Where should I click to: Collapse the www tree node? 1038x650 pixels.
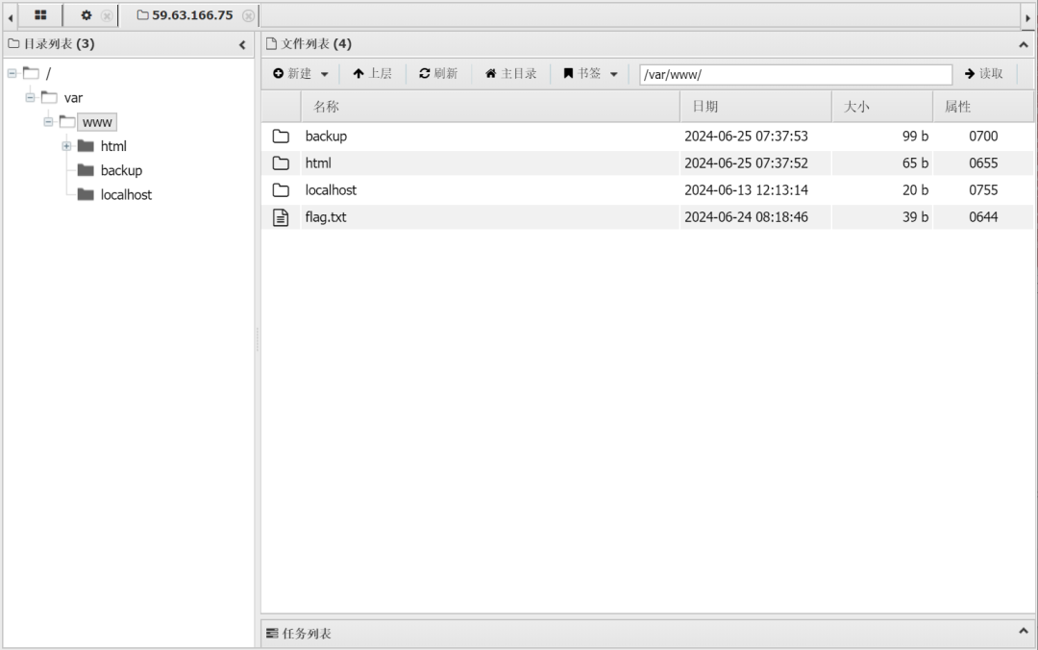(48, 122)
